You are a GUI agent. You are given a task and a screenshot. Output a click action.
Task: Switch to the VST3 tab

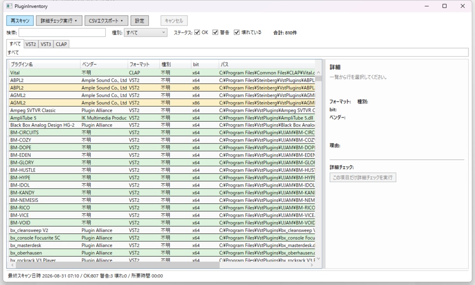tap(46, 44)
